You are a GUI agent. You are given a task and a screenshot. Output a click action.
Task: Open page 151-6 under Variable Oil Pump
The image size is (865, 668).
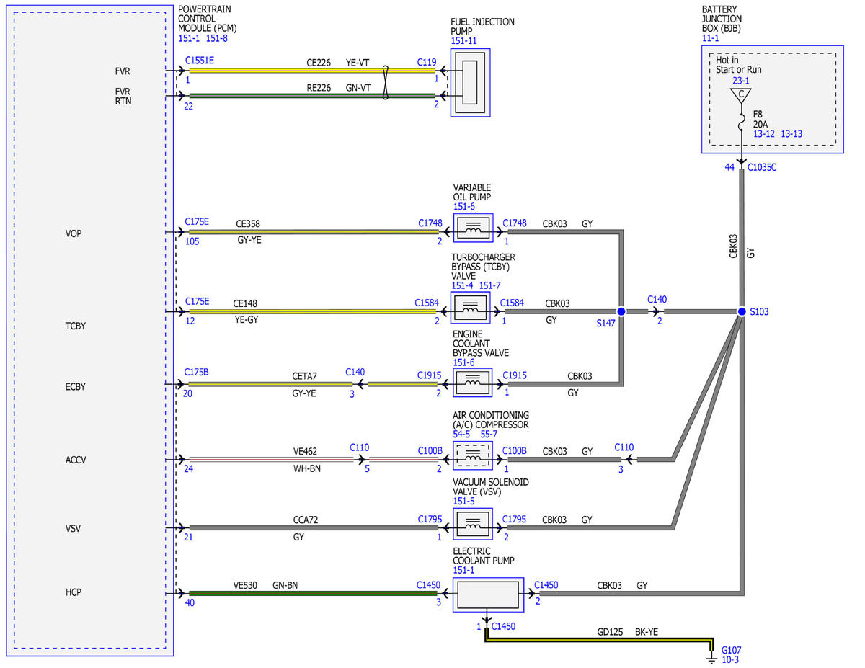[464, 207]
